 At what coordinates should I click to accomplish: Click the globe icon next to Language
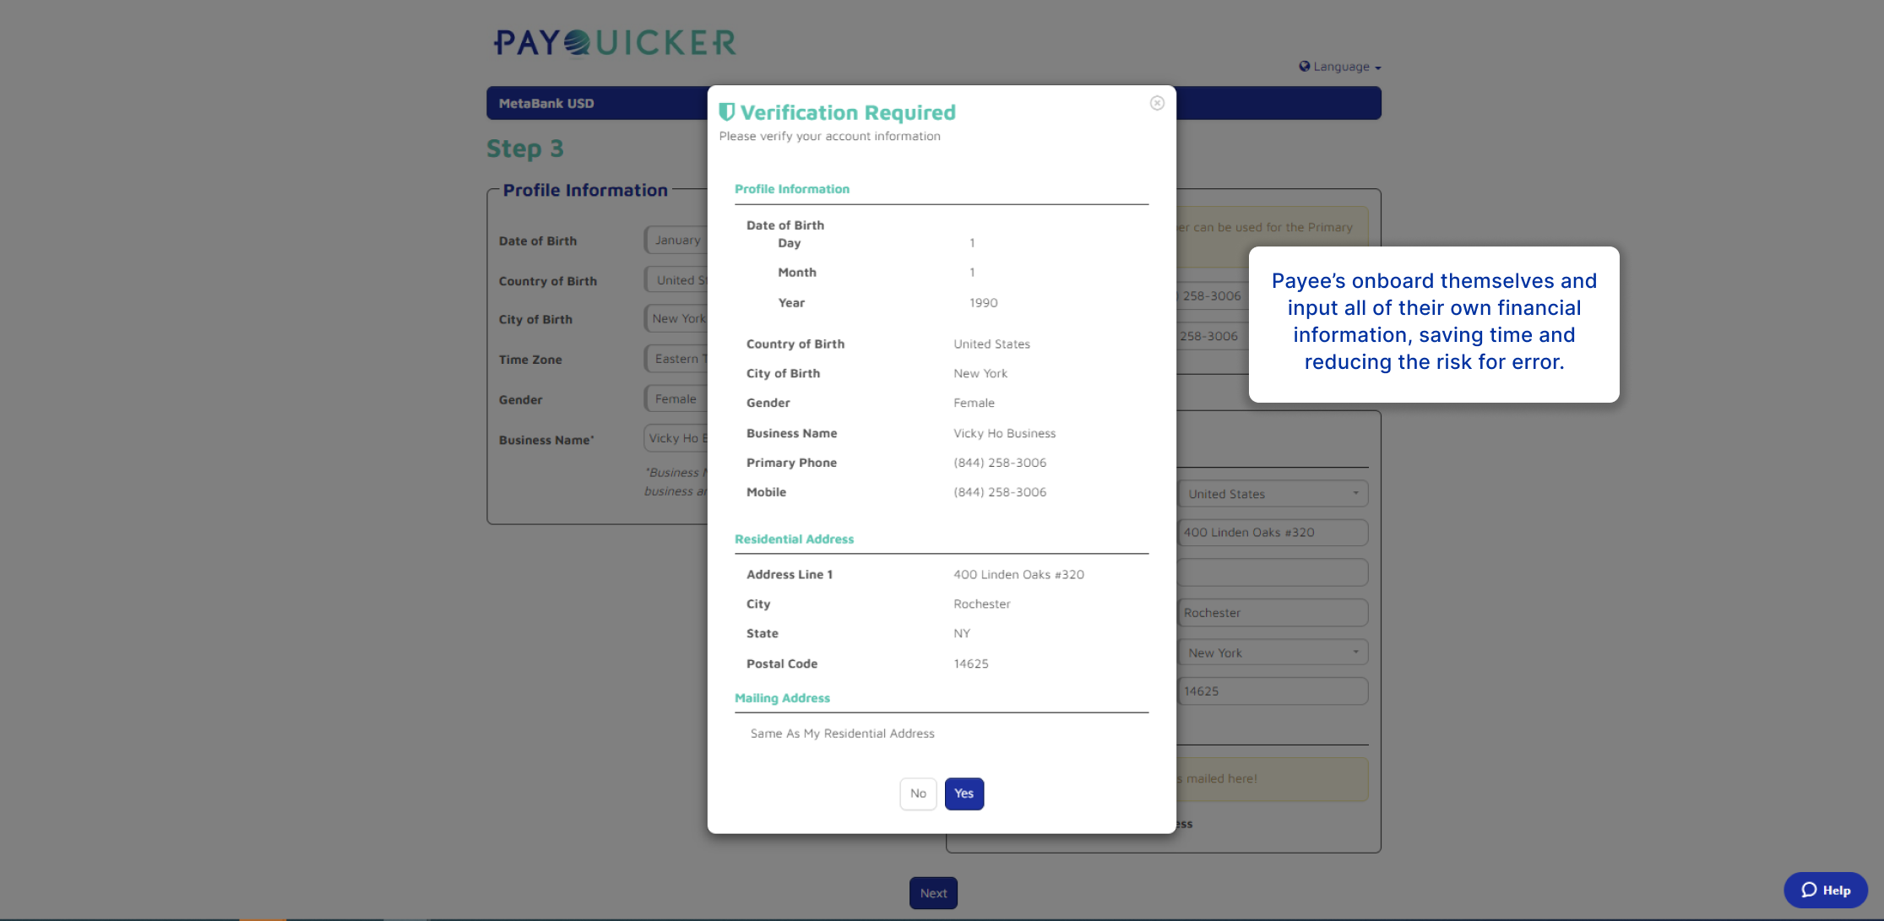1304,66
